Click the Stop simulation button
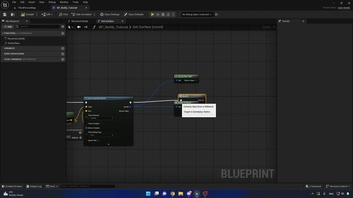The height and width of the screenshot is (198, 353). tap(163, 14)
